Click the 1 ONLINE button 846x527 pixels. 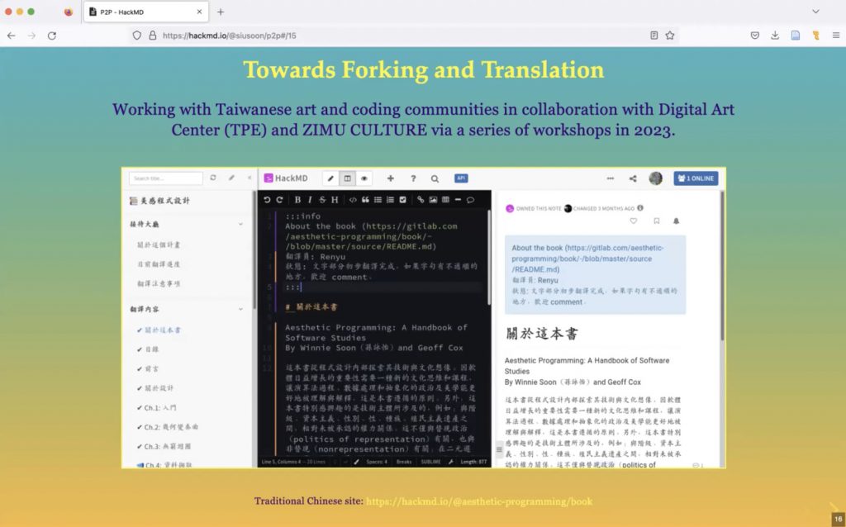[x=696, y=178]
